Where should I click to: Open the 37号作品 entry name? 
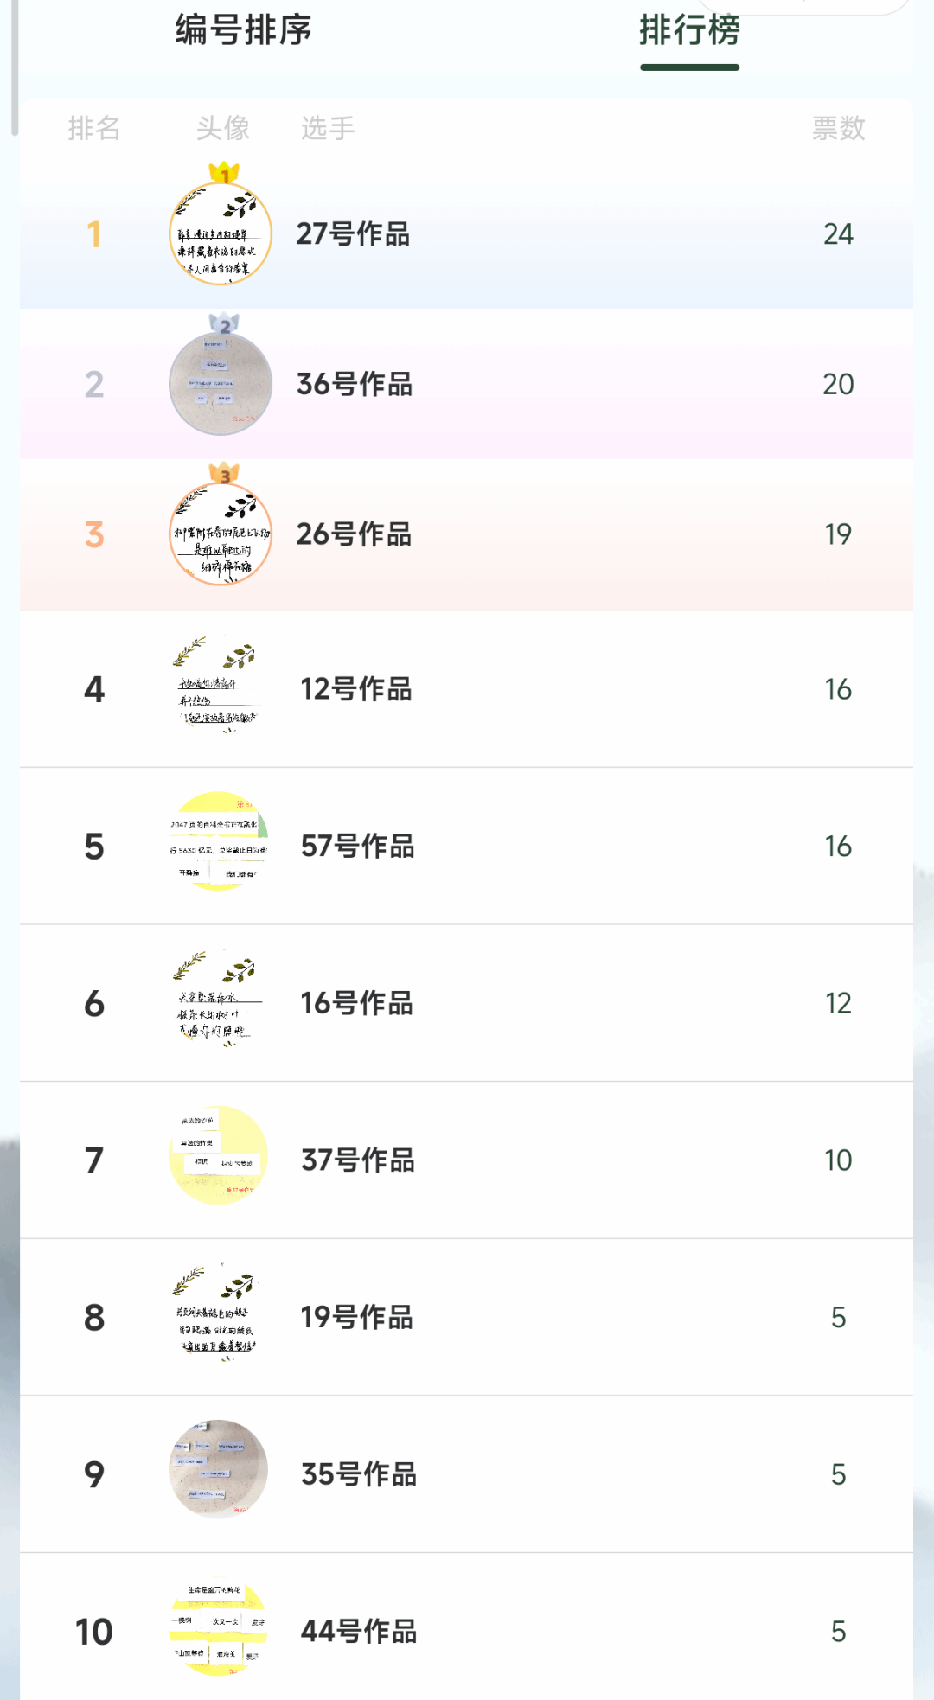(358, 1160)
